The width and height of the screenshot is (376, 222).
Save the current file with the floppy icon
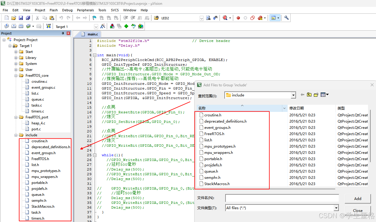pos(21,18)
